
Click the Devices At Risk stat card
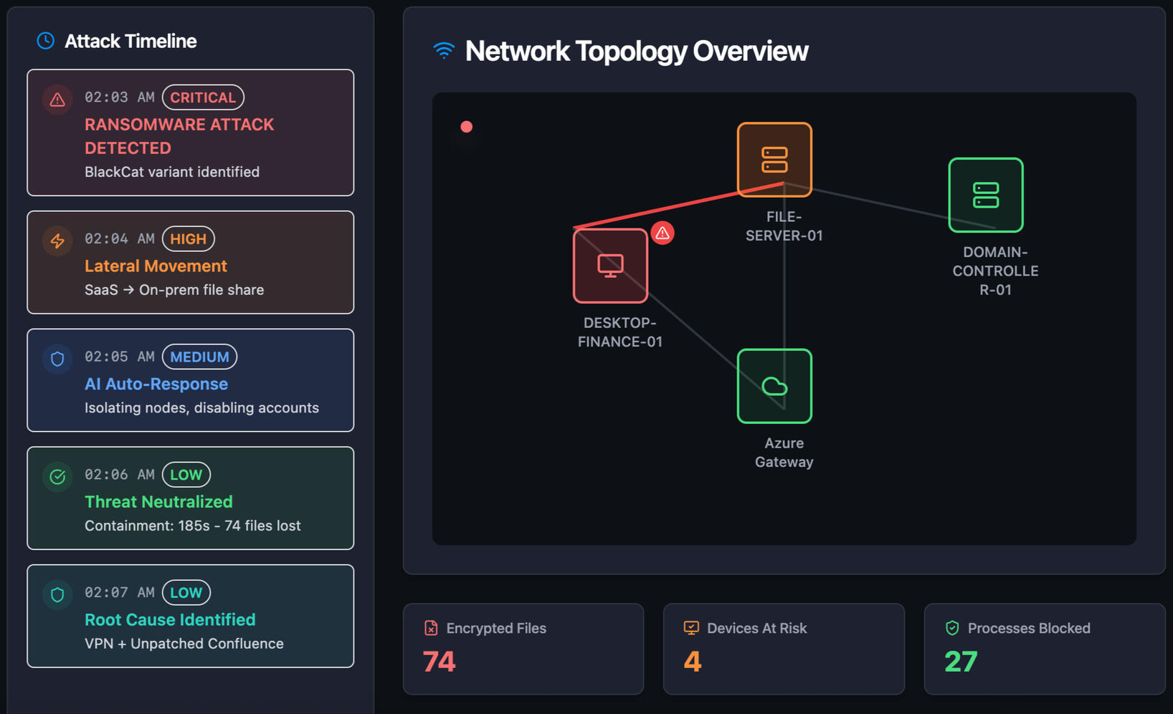click(783, 649)
